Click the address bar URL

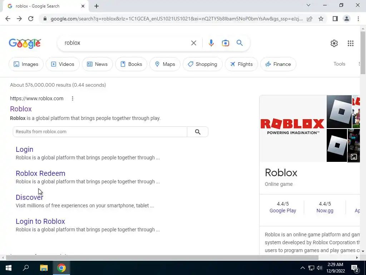pos(177,19)
